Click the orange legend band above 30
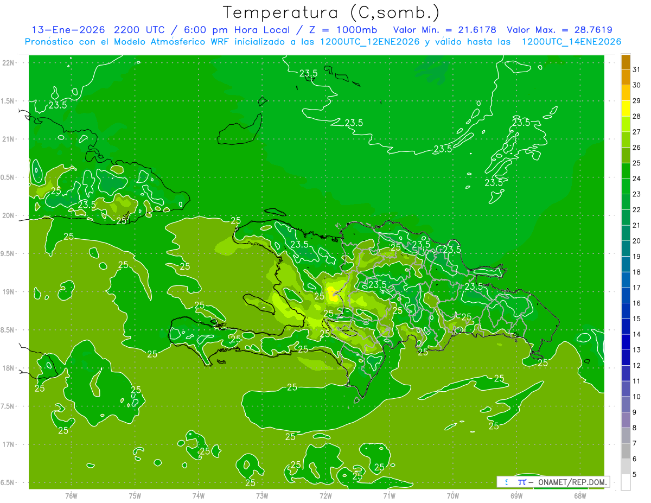 coord(626,77)
